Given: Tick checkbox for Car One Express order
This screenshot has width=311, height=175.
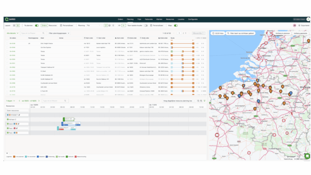Looking at the screenshot, I should (x=7, y=47).
